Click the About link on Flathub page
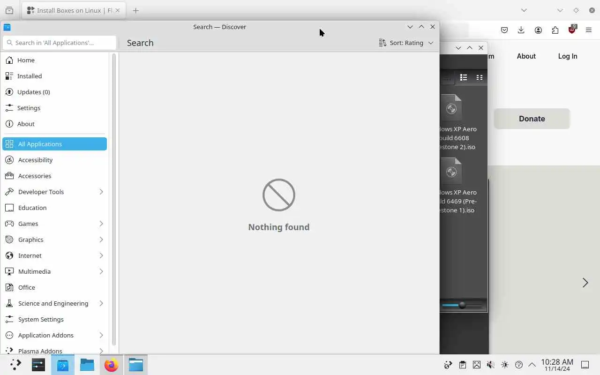This screenshot has width=600, height=375. [x=526, y=56]
